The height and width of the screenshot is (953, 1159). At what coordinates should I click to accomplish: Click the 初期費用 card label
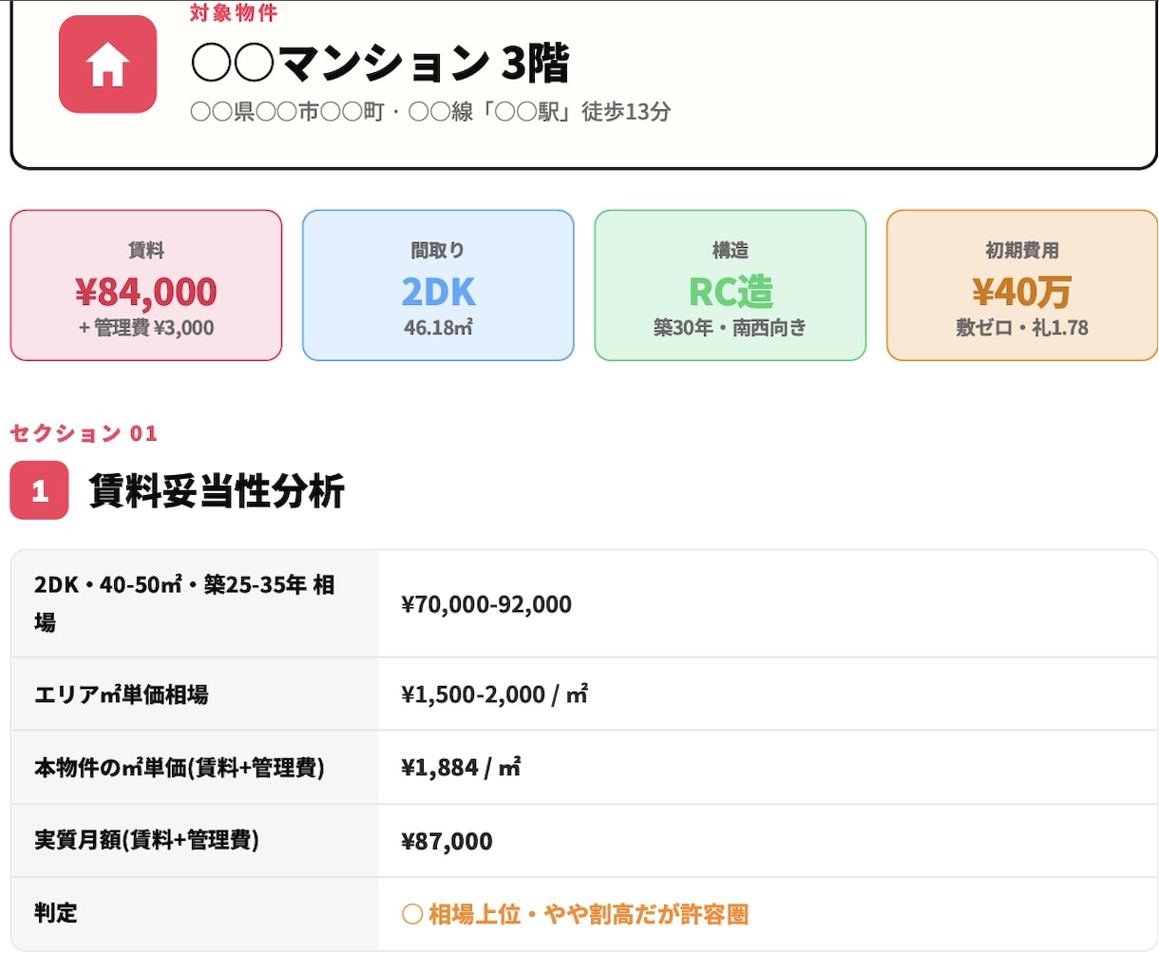click(1022, 250)
